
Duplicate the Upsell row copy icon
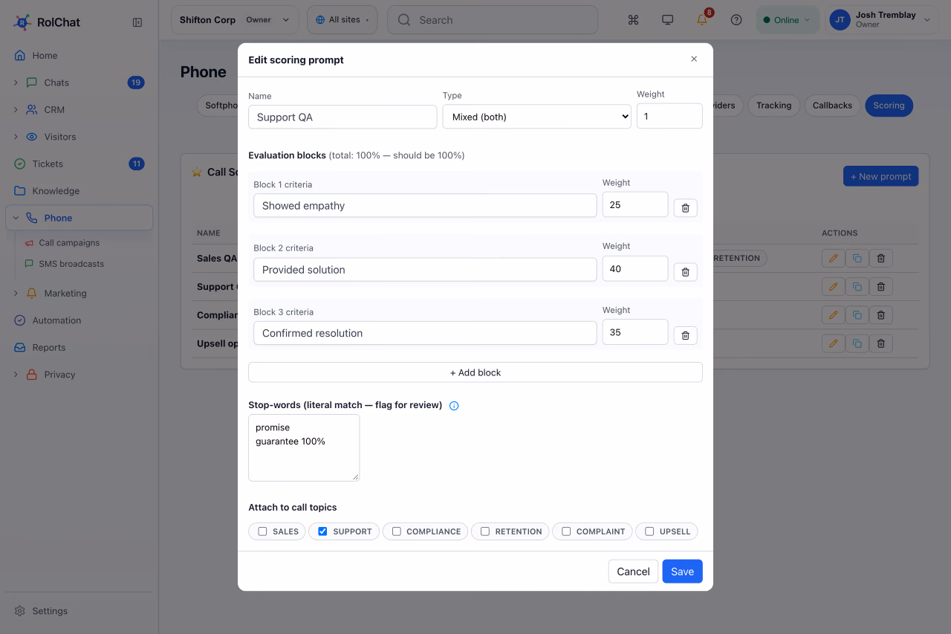(857, 343)
